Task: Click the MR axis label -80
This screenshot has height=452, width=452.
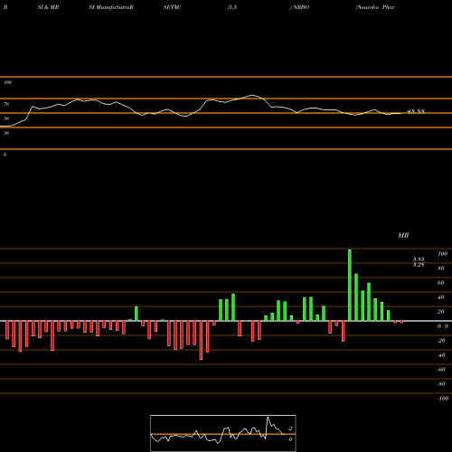Action: point(441,384)
